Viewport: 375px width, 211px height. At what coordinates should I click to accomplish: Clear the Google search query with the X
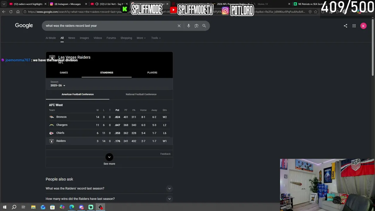(x=179, y=26)
